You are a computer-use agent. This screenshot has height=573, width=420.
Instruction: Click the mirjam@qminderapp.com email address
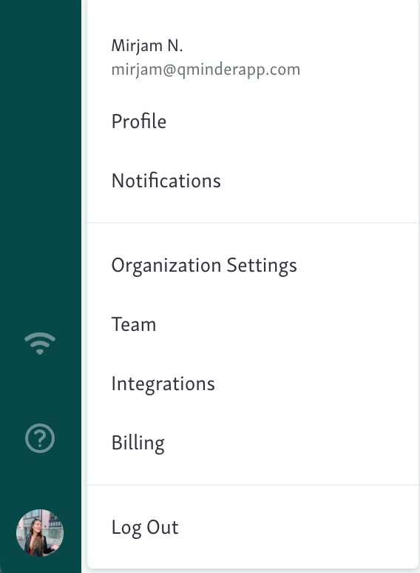[x=206, y=70]
